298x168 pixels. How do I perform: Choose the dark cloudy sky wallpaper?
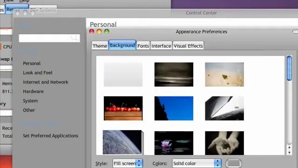click(x=174, y=75)
